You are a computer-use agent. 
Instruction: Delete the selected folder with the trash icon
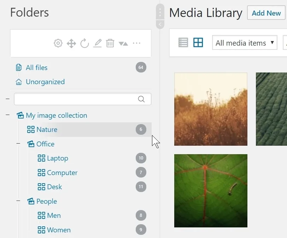pos(110,43)
